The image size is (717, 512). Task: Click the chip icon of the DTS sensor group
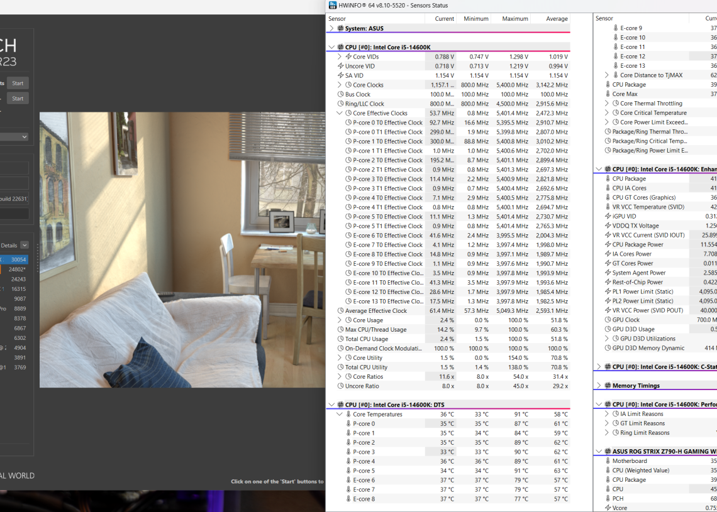click(x=340, y=405)
